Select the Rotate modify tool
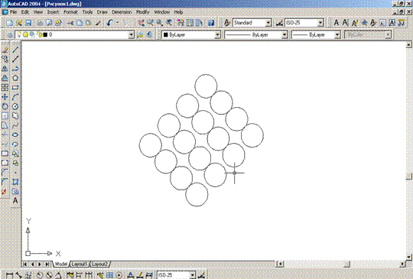 (5, 106)
